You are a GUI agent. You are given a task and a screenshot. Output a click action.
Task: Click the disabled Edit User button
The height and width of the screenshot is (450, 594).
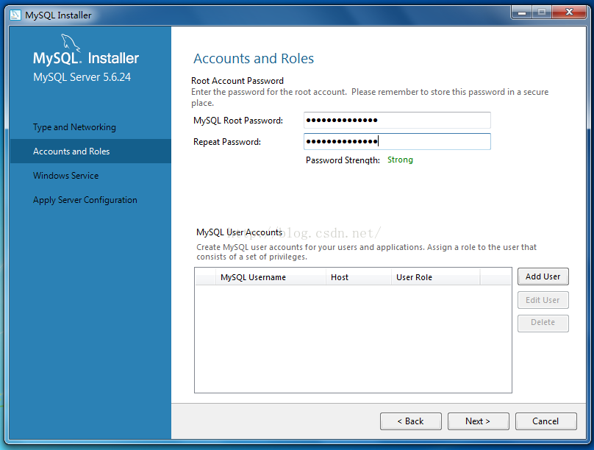pyautogui.click(x=543, y=300)
